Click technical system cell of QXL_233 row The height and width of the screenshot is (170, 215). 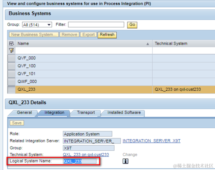coord(184,89)
